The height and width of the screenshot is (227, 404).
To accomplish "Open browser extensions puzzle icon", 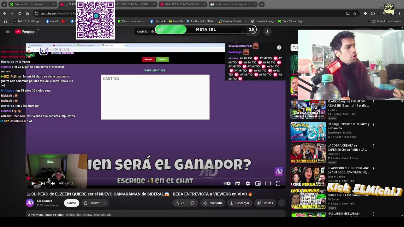I will coord(373,14).
